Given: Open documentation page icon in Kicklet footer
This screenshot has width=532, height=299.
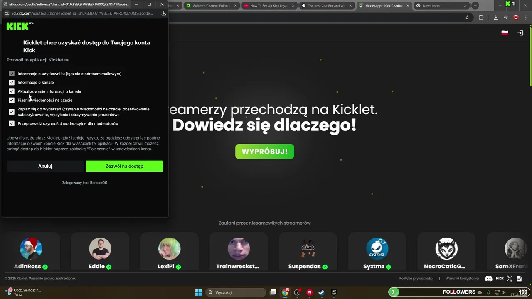Looking at the screenshot, I should pyautogui.click(x=519, y=279).
